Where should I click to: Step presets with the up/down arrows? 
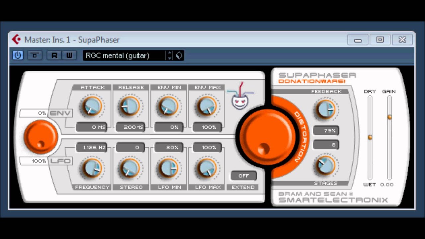click(x=169, y=55)
